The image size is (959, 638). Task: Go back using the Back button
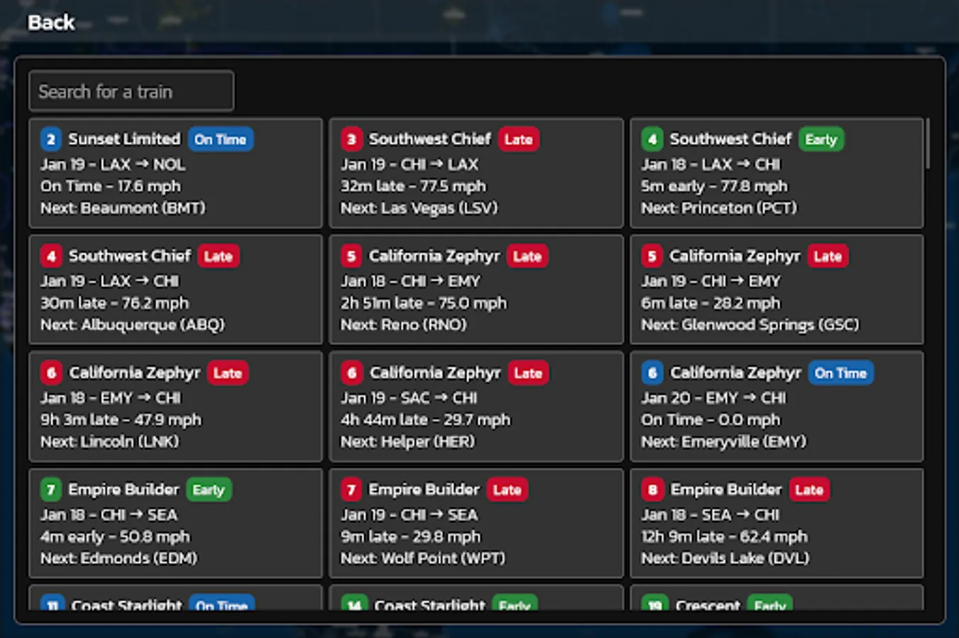(51, 23)
